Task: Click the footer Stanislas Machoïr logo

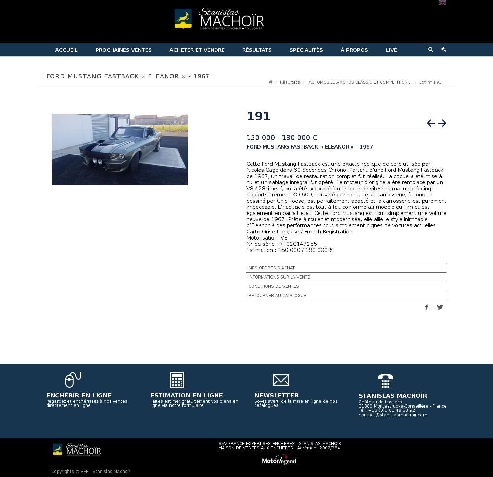Action: point(77,450)
